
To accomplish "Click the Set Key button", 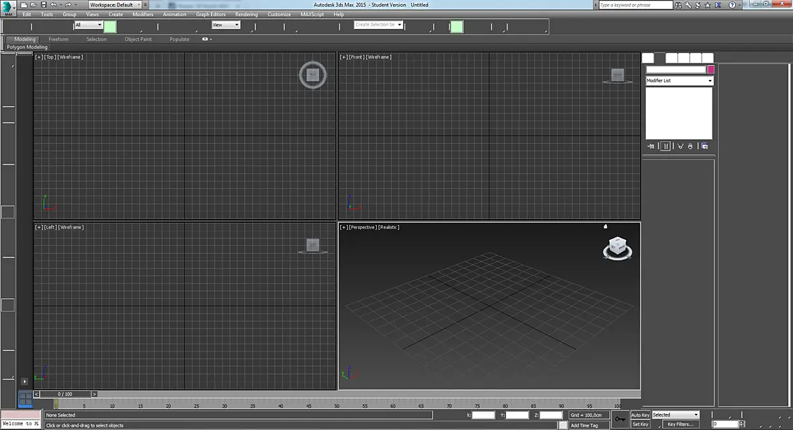I will (x=640, y=425).
